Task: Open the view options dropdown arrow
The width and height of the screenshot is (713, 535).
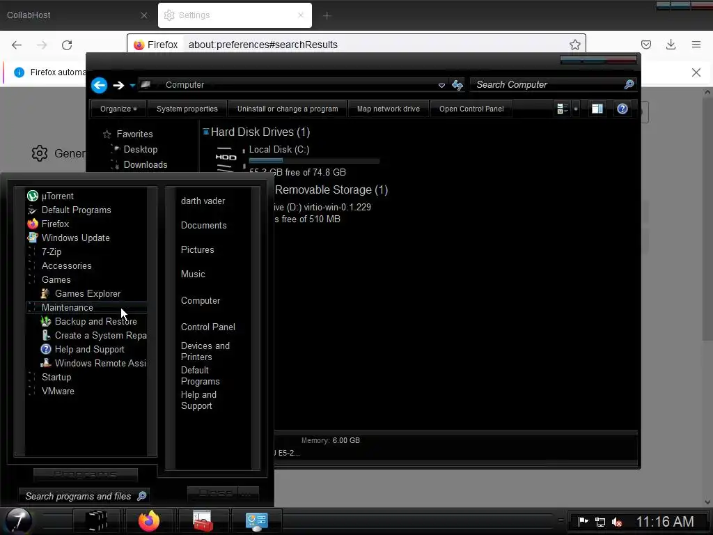Action: click(x=576, y=109)
